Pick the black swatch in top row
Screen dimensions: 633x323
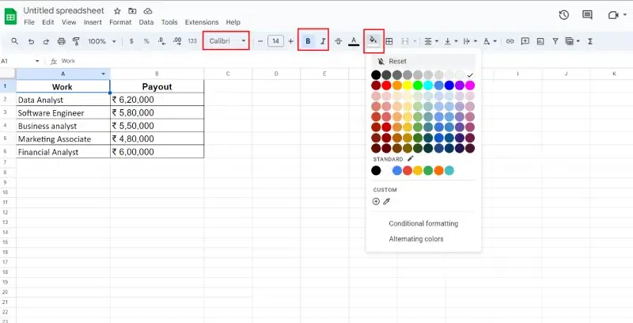[x=376, y=74]
